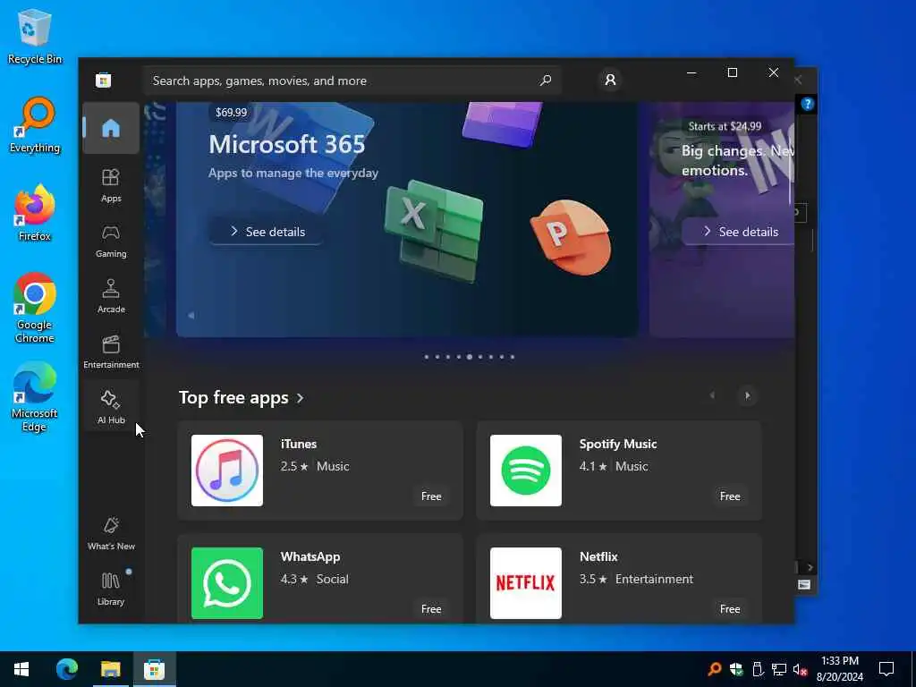Click the Spotify Music title text
Screen dimensions: 916x687
pyautogui.click(x=618, y=444)
